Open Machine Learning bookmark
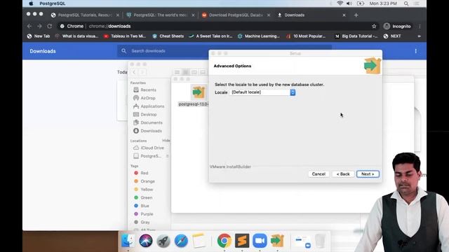The width and height of the screenshot is (449, 252). [x=259, y=36]
